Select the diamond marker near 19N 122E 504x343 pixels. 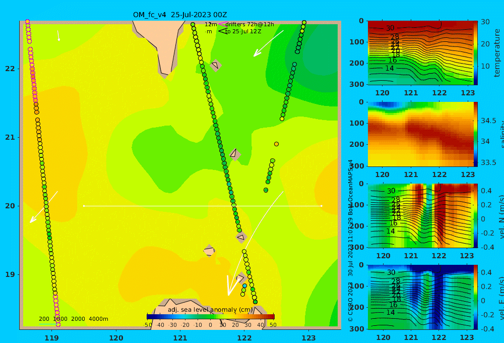point(241,278)
